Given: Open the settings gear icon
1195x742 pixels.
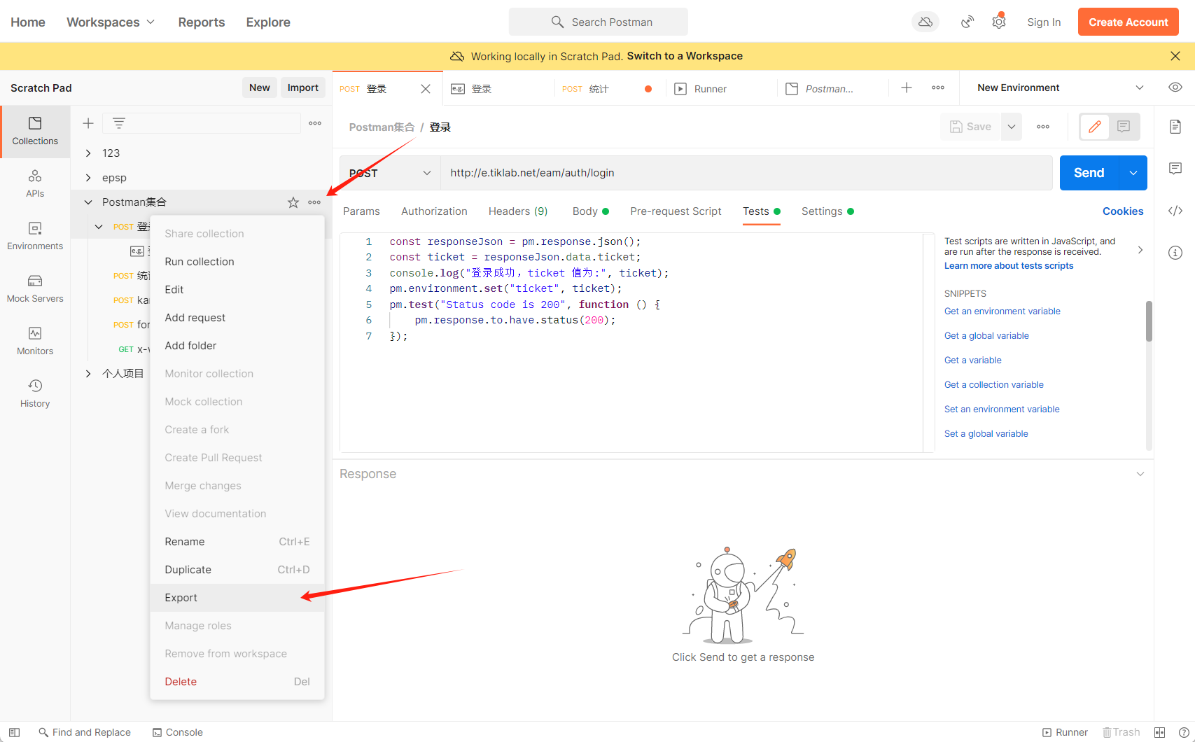Looking at the screenshot, I should (x=999, y=22).
